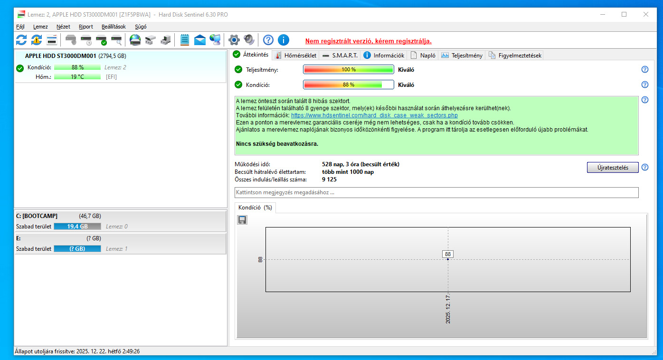The height and width of the screenshot is (360, 663).
Task: Click the refresh icon with warning triangle
Action: coord(37,40)
